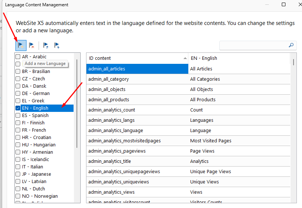
Task: Click the Most Visited Pages translation cell
Action: point(239,141)
